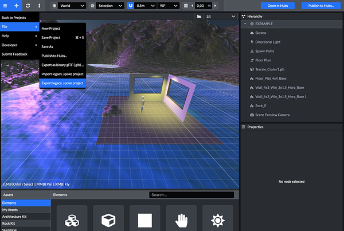The width and height of the screenshot is (344, 231).
Task: Select the translate (move) tool
Action: (17, 6)
